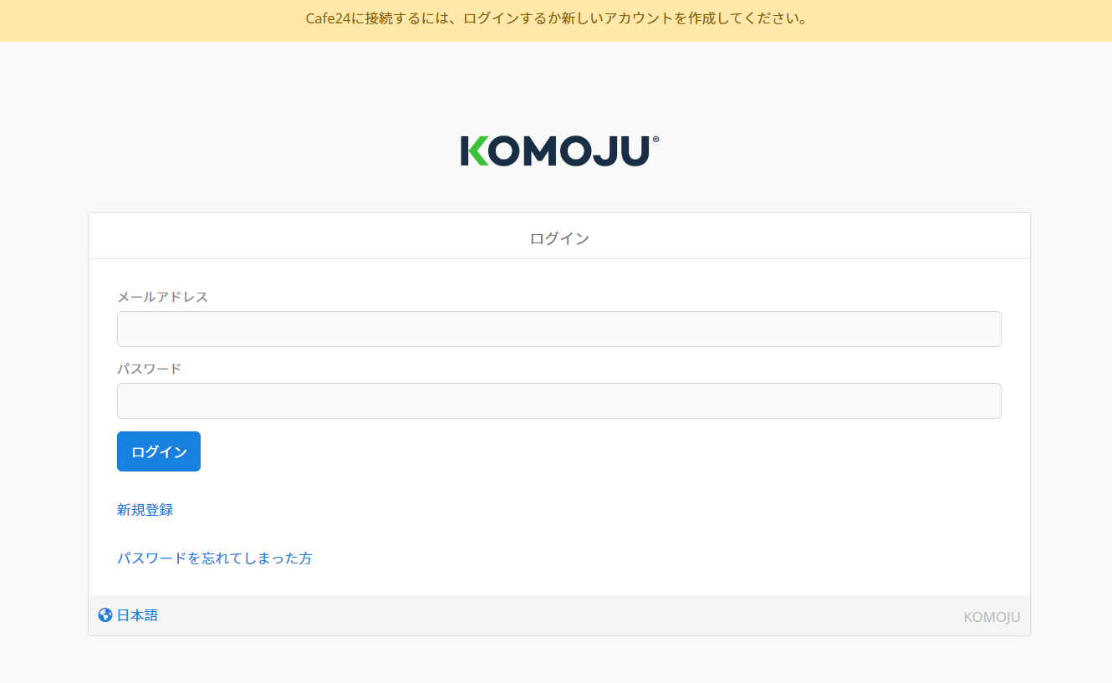Click the blank space right of 新規登録
This screenshot has width=1112, height=683.
click(x=585, y=510)
